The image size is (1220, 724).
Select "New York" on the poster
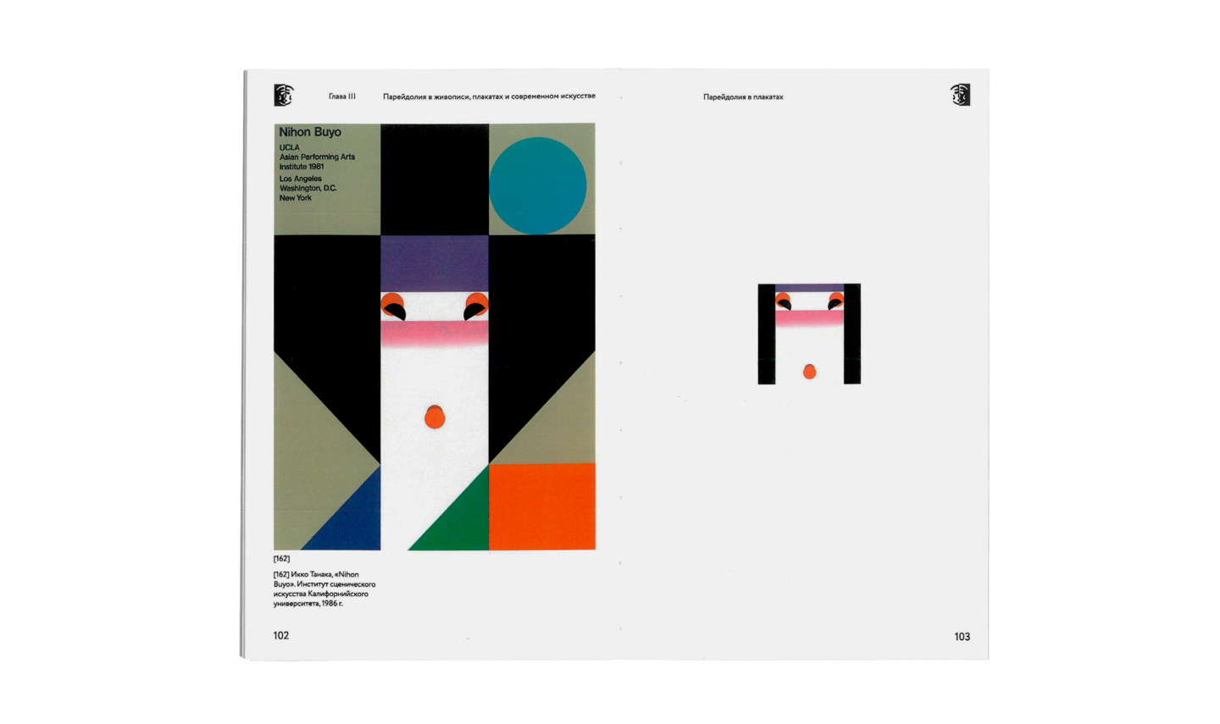(296, 198)
